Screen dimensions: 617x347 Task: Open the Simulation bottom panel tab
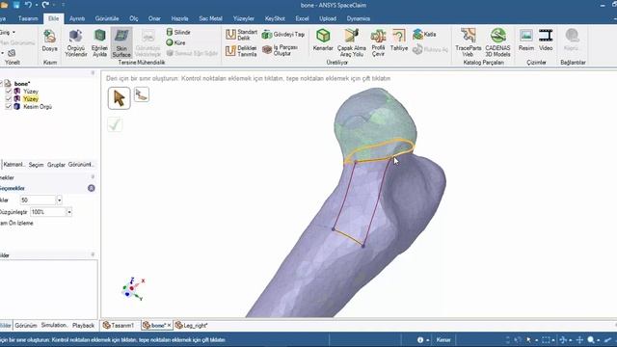54,326
